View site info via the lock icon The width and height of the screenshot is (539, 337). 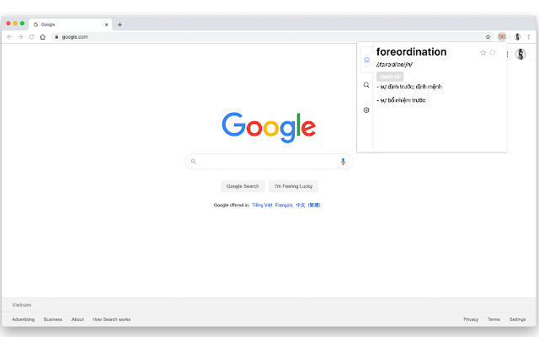tap(56, 37)
